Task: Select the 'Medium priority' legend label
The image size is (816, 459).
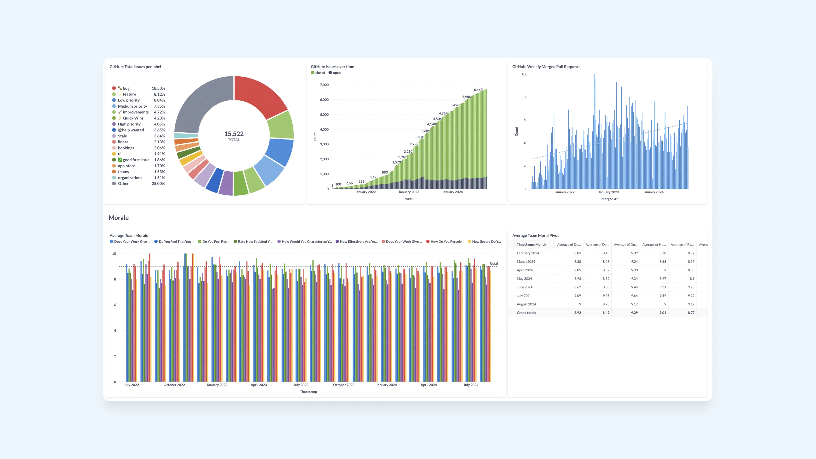Action: tap(132, 106)
